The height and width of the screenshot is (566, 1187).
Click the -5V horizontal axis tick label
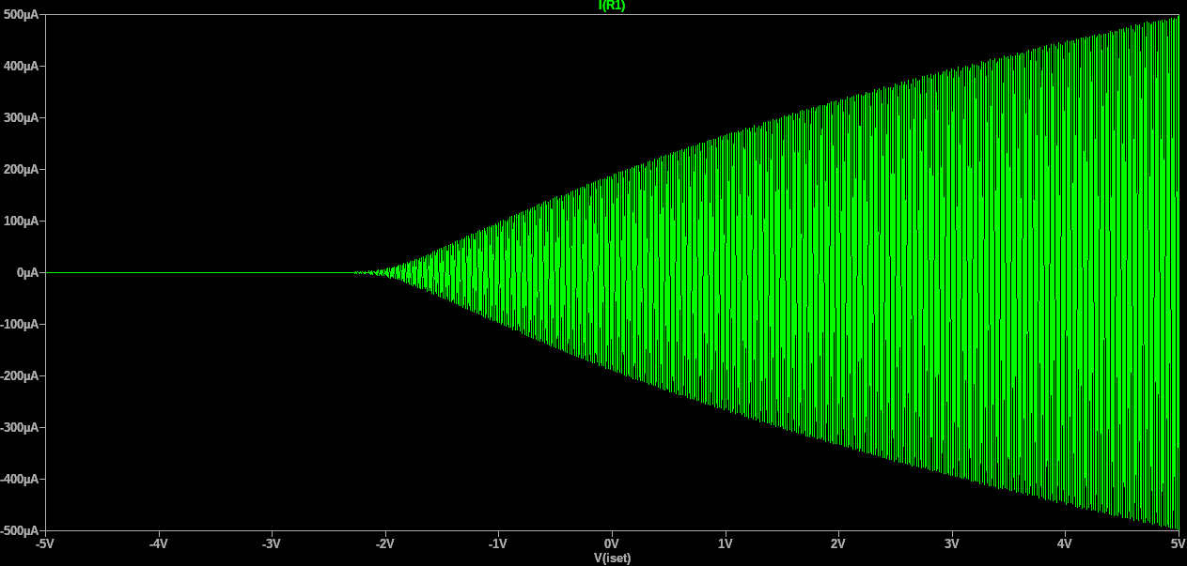coord(44,543)
